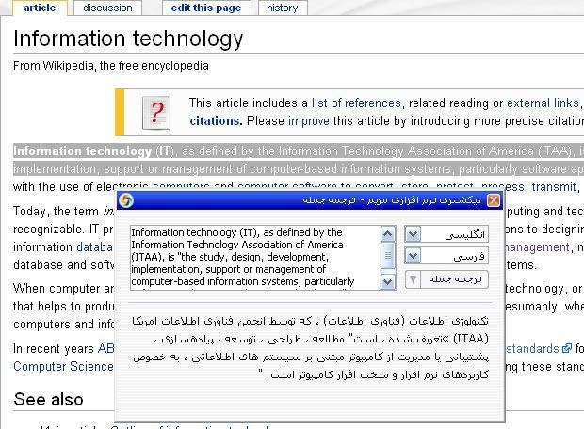This screenshot has width=584, height=429.
Task: Click the dialog title bar text
Action: click(x=392, y=200)
